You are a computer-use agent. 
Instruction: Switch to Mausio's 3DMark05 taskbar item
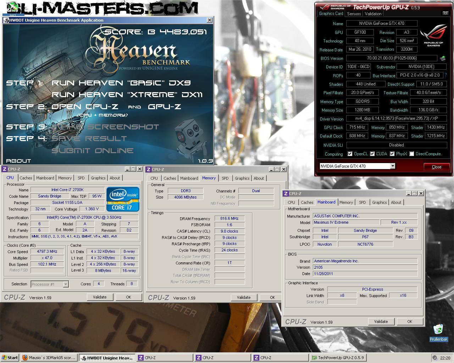coord(49,358)
